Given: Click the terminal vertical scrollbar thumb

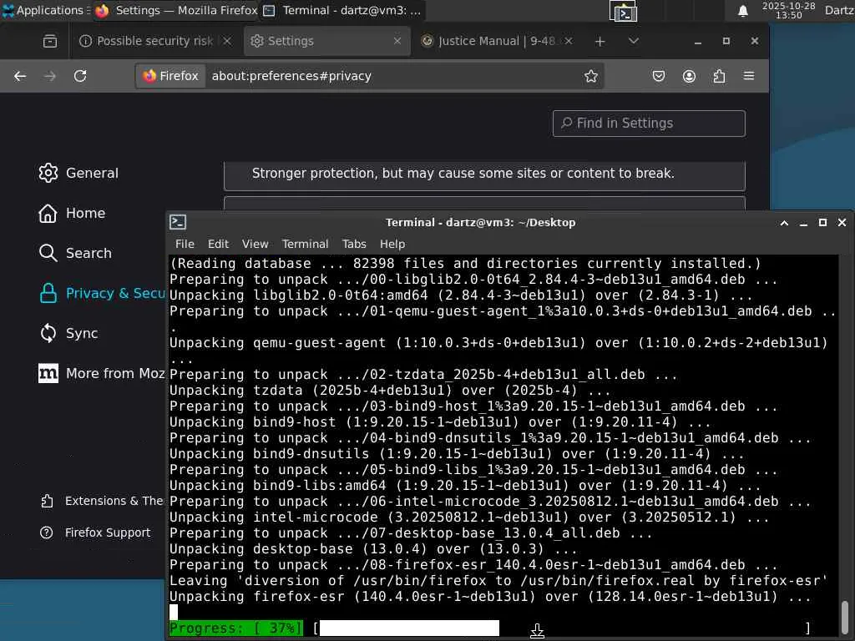Looking at the screenshot, I should pyautogui.click(x=845, y=615).
